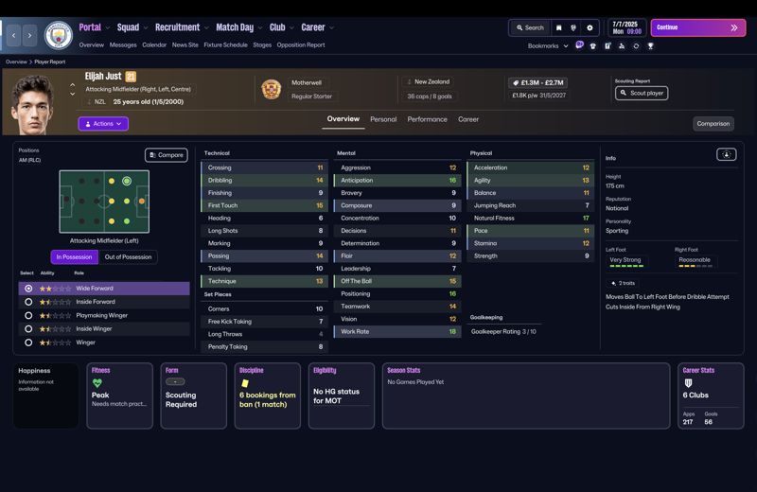
Task: Open the bookmark icon beside Search
Action: click(x=558, y=28)
